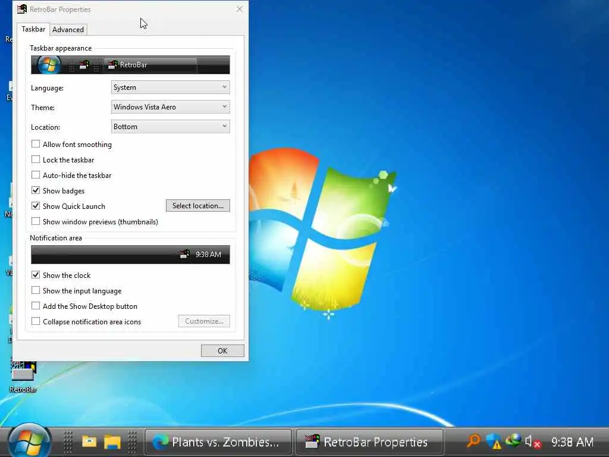
Task: Click the Start orb on the taskbar
Action: click(30, 442)
